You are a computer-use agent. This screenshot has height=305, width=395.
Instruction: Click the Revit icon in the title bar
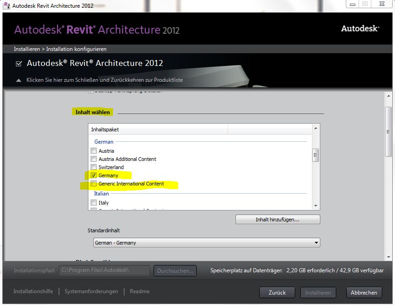point(7,5)
